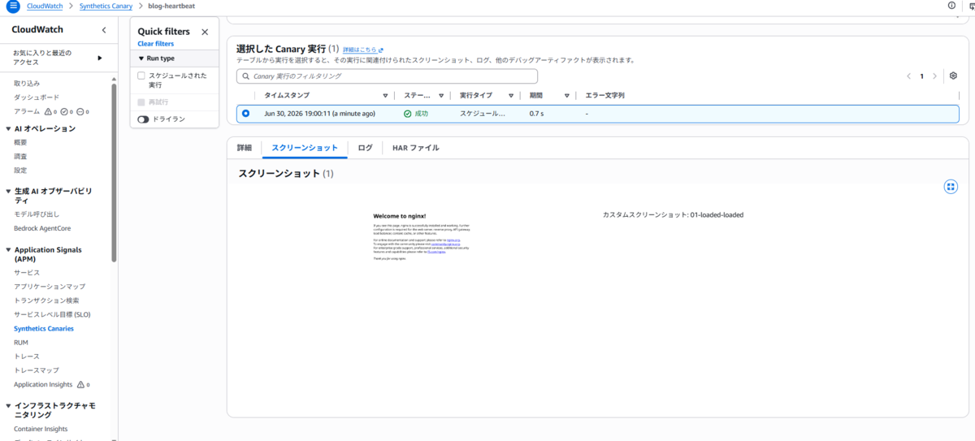
Task: Close the Quick filters panel
Action: [205, 32]
